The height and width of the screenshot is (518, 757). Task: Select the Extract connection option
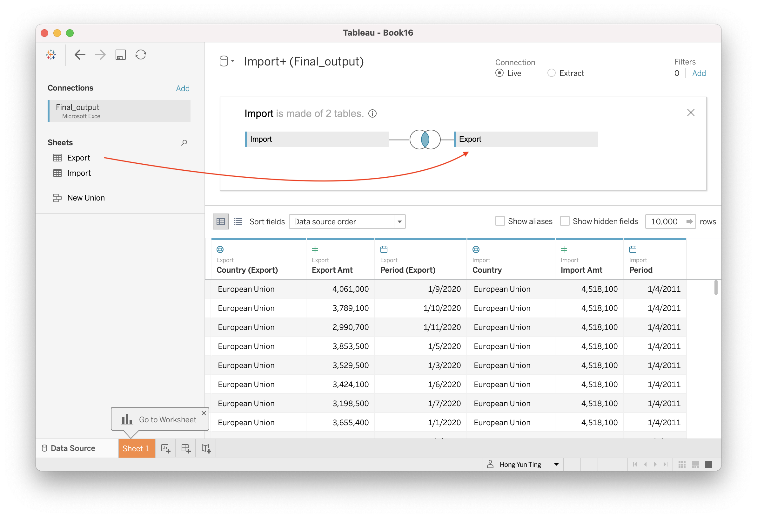(x=551, y=73)
